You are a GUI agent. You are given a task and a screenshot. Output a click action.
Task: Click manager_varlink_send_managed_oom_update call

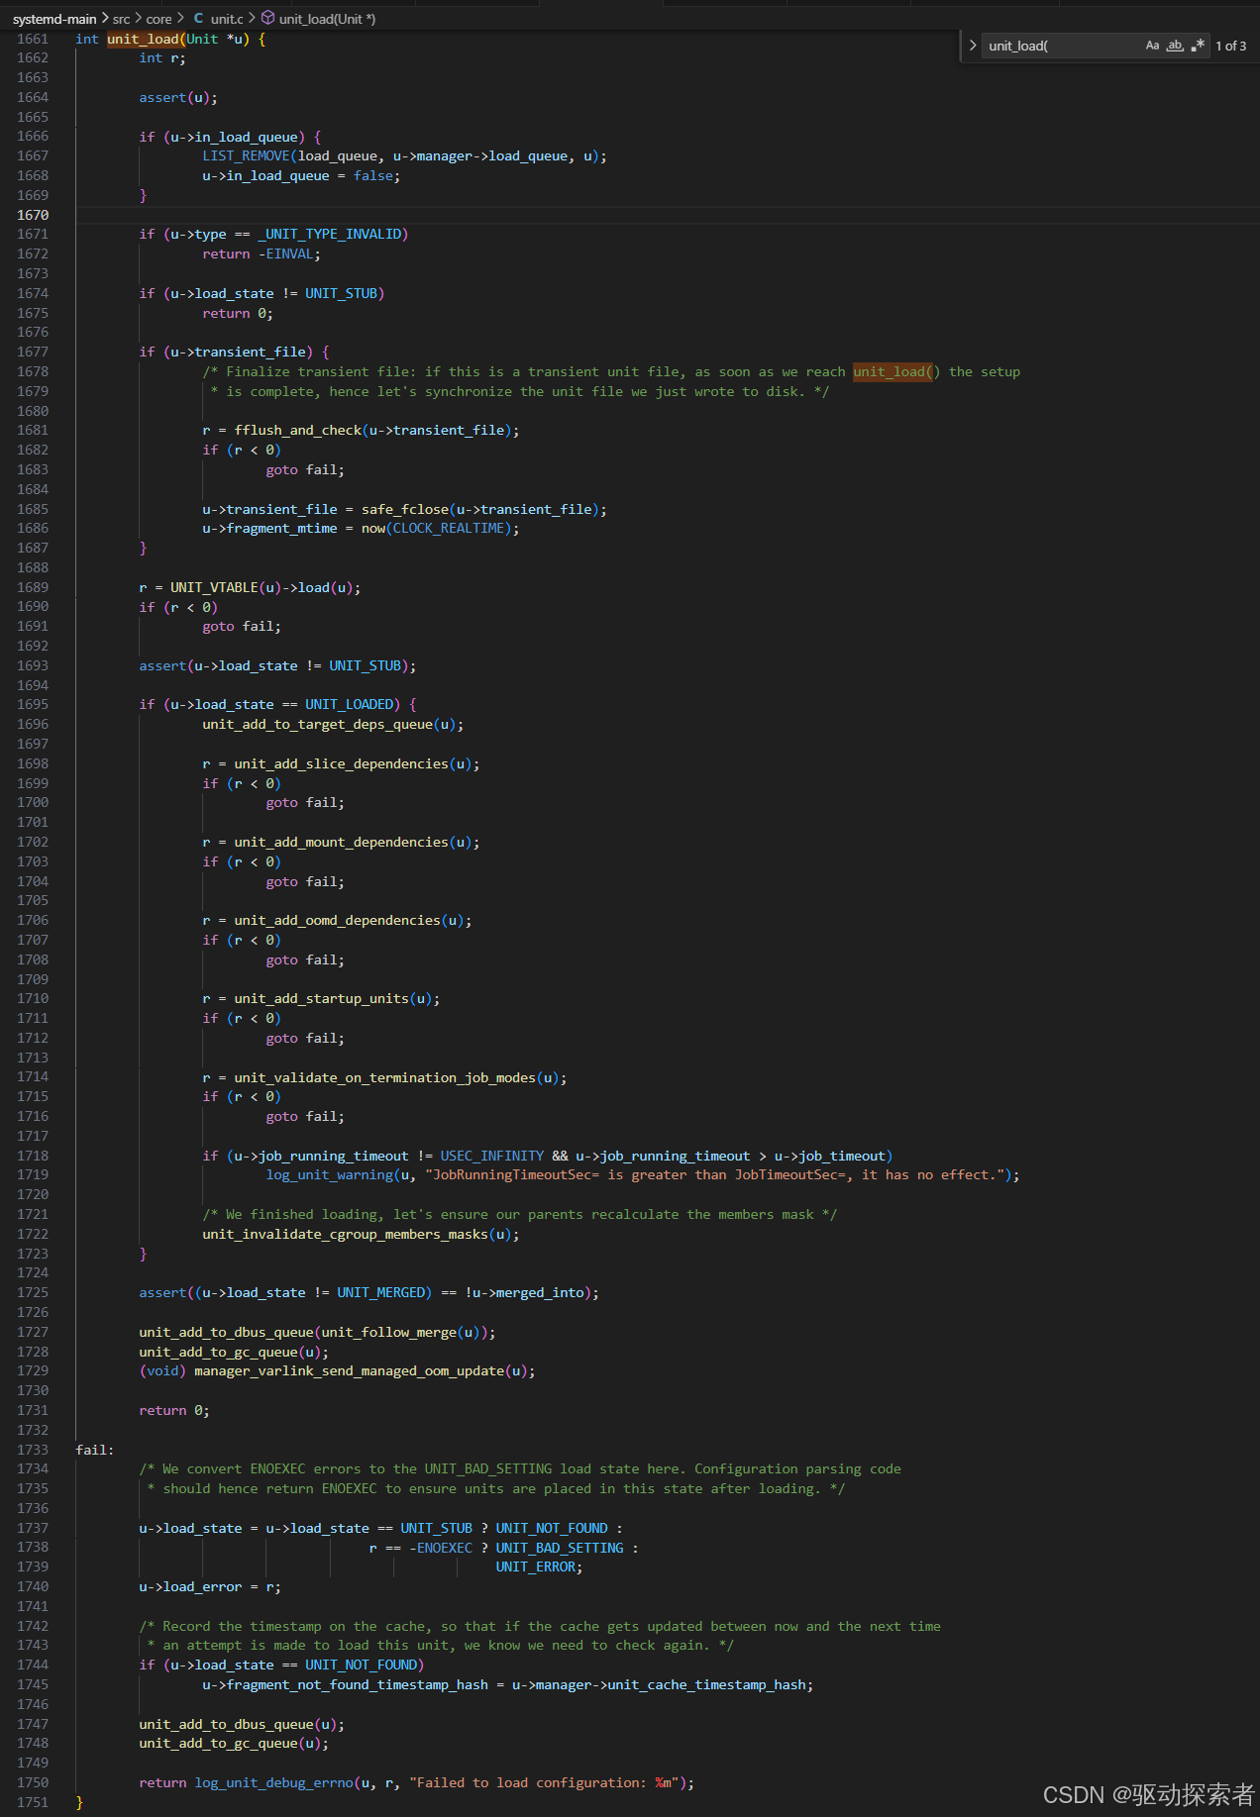(x=349, y=1370)
